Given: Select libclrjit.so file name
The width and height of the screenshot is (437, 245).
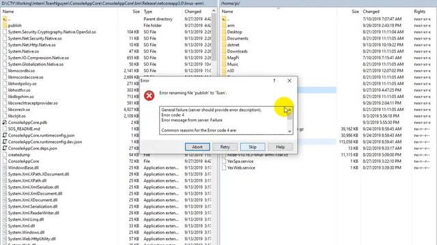Looking at the screenshot, I should (x=16, y=116).
